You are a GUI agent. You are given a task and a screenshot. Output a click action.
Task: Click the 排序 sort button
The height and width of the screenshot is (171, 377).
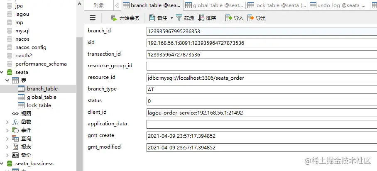[x=207, y=18]
